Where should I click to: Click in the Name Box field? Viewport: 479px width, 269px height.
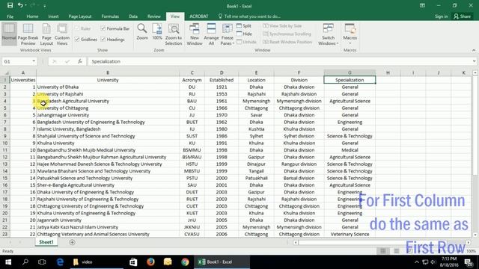coord(16,61)
